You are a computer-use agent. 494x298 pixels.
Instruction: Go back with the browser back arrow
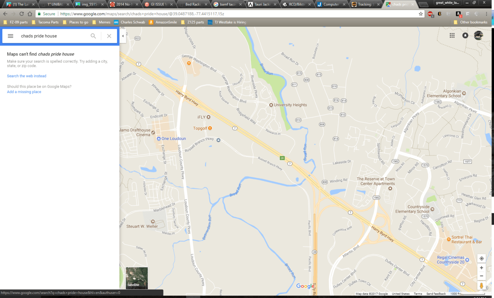5,14
